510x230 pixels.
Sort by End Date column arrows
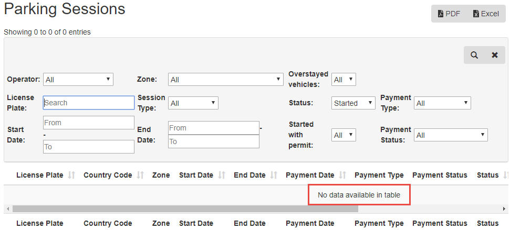(274, 175)
